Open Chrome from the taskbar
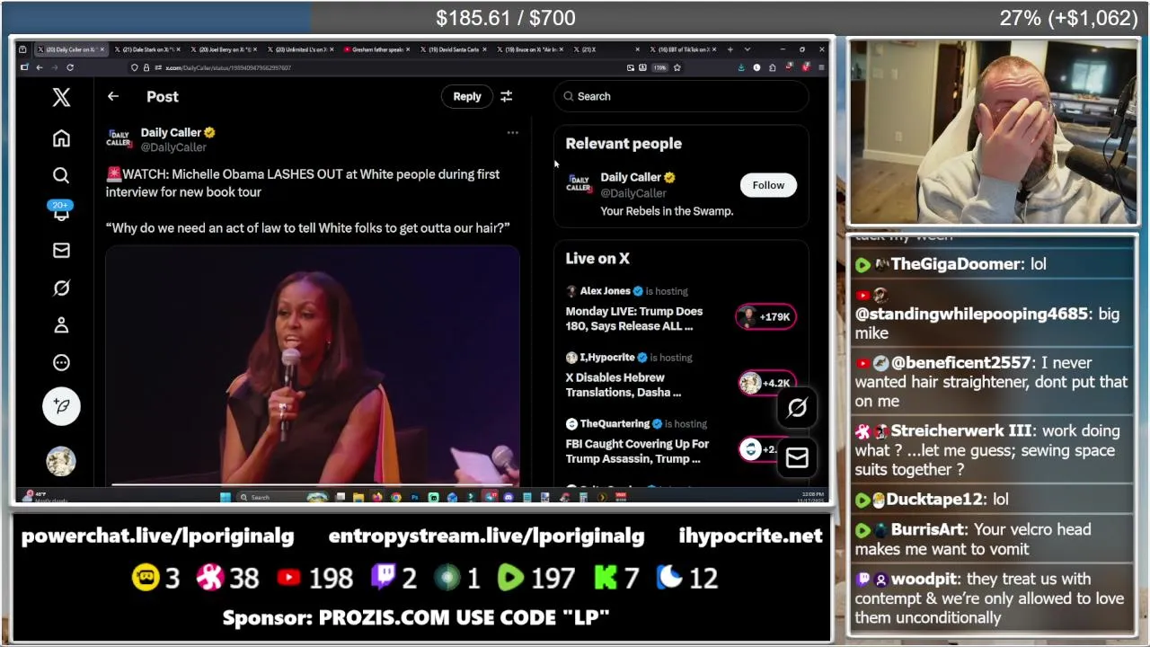This screenshot has width=1150, height=647. point(395,497)
